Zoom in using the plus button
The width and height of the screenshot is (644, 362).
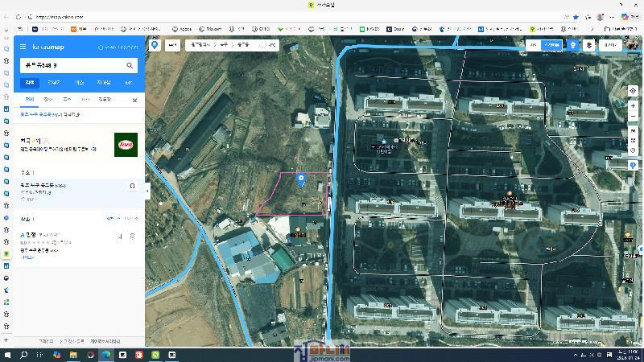pos(634,105)
